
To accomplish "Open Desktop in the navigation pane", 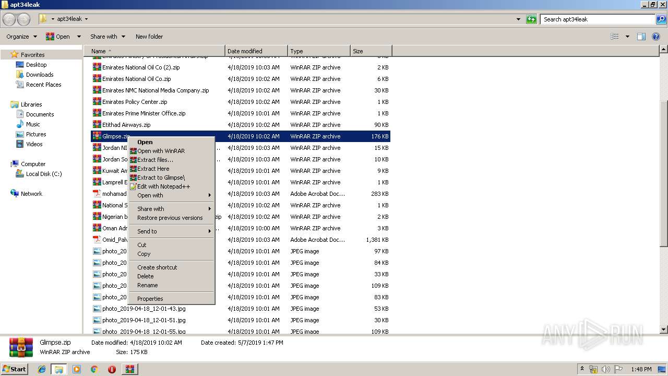I will (x=36, y=65).
